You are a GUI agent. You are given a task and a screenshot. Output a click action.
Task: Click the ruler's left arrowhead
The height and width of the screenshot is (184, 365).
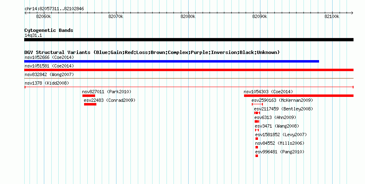point(25,13)
